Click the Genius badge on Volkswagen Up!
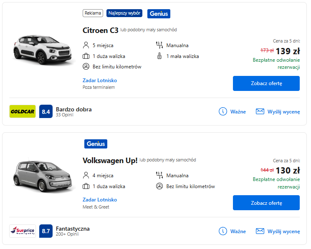 coord(96,144)
